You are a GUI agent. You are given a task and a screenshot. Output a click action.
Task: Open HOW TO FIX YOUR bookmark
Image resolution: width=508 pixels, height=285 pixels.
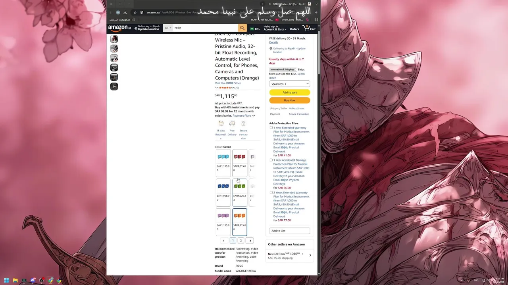(x=262, y=20)
